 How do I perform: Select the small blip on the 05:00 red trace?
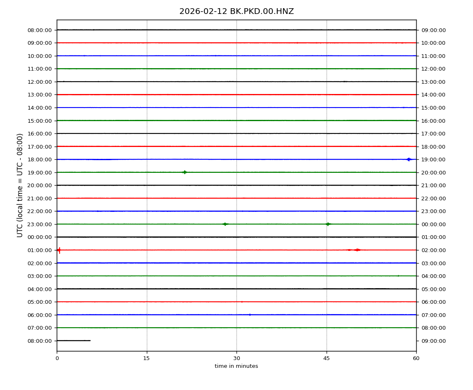pyautogui.click(x=242, y=302)
